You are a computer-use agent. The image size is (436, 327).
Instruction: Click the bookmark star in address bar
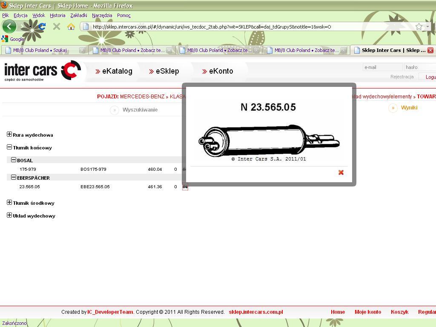click(419, 26)
